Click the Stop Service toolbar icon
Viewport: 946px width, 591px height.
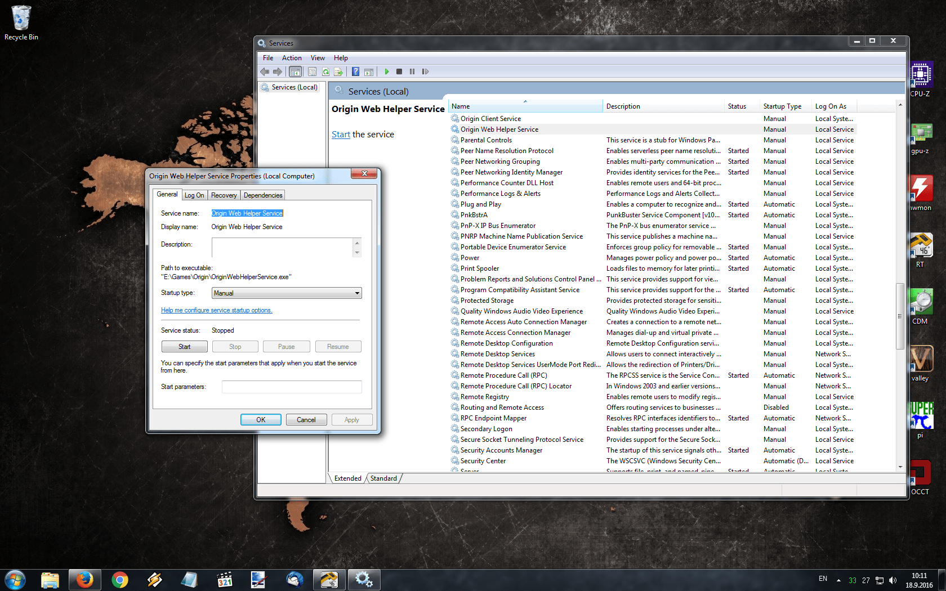point(399,71)
